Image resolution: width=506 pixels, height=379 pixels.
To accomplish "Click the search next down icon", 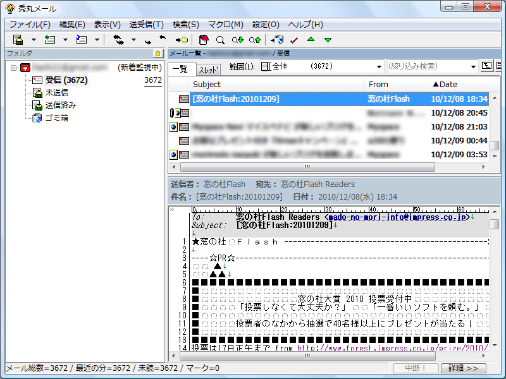I will click(x=238, y=40).
